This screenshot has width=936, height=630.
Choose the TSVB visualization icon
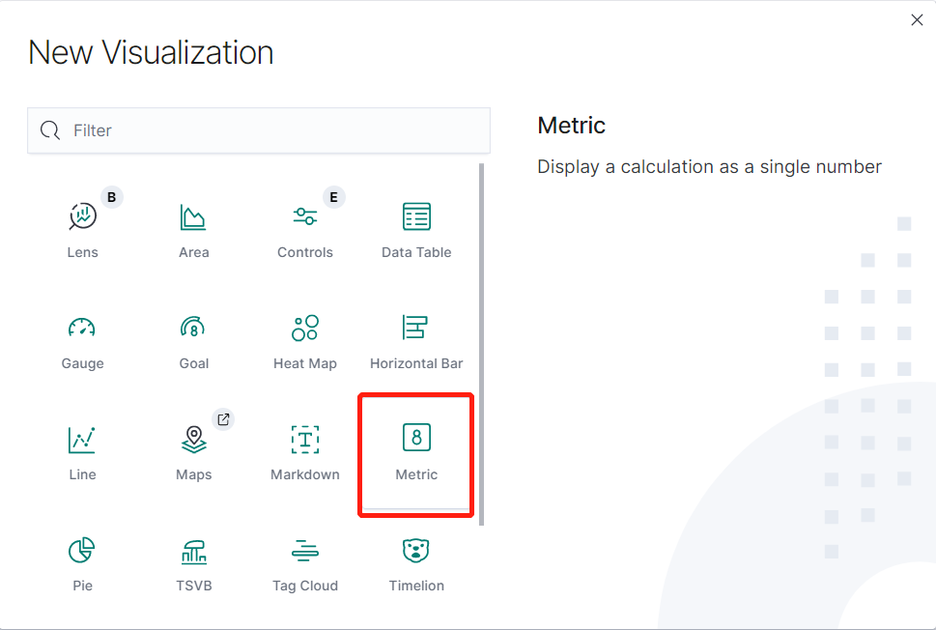pyautogui.click(x=193, y=551)
